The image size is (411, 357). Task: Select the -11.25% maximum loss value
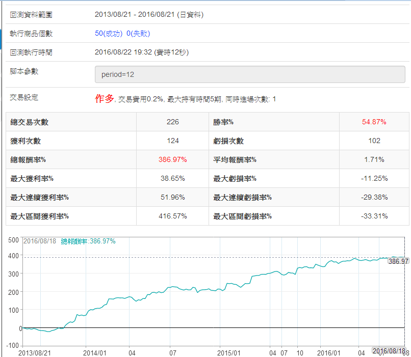tap(374, 179)
